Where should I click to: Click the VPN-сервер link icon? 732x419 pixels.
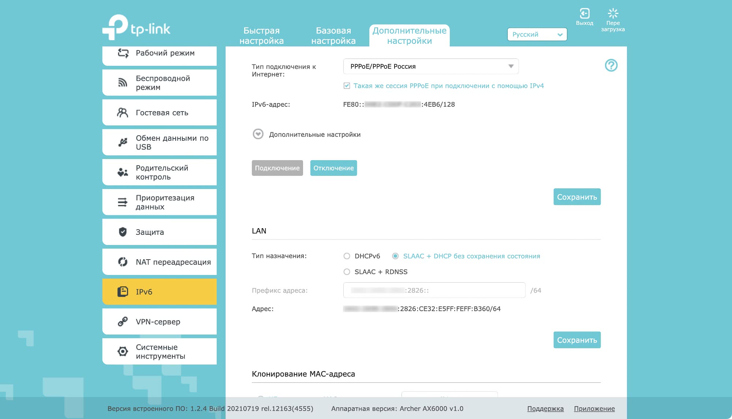[123, 321]
